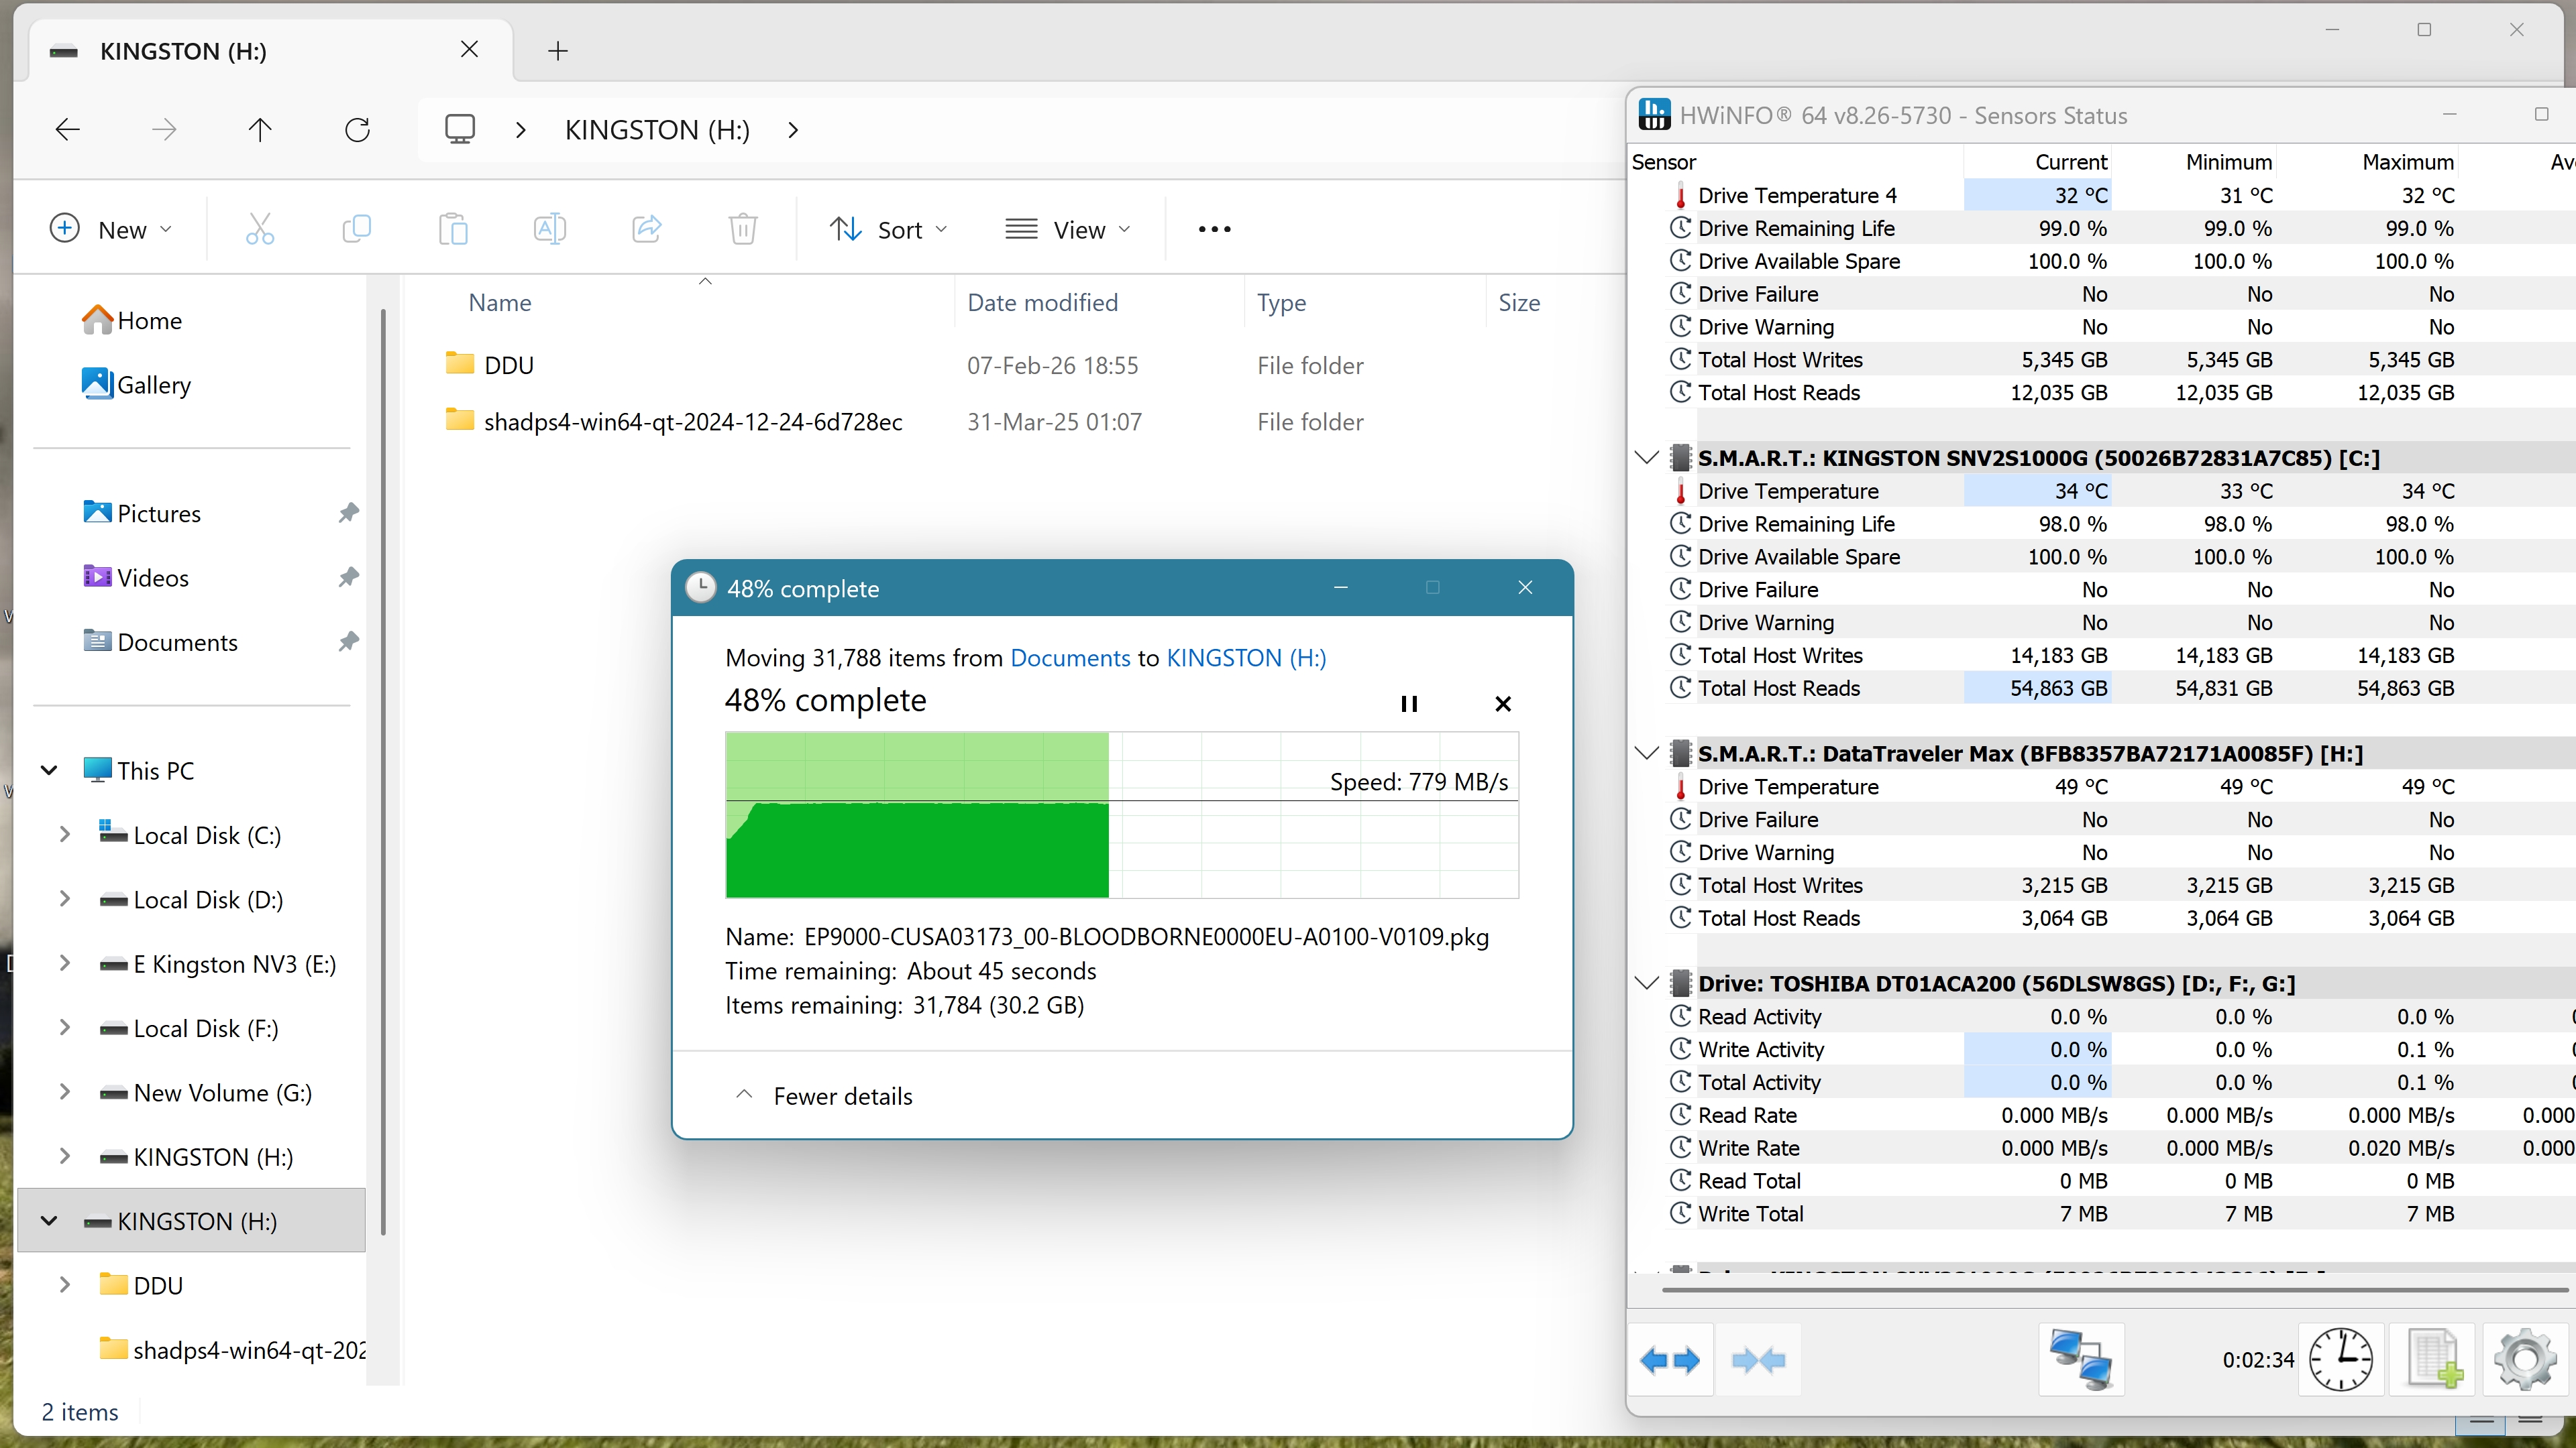The image size is (2576, 1448).
Task: Open the Sort dropdown
Action: (888, 230)
